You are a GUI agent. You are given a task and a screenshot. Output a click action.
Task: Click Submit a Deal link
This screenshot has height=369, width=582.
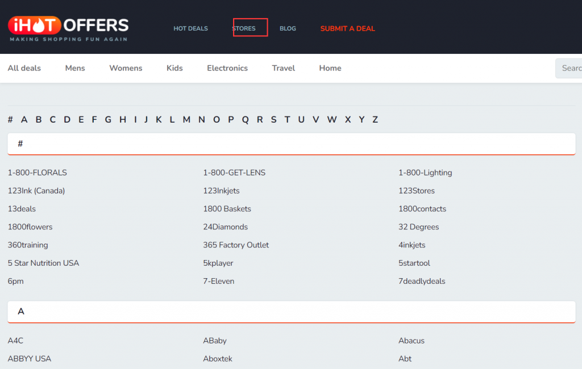(347, 28)
